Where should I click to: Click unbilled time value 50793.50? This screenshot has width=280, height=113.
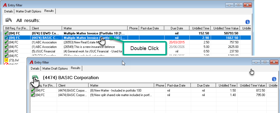pyautogui.click(x=231, y=33)
